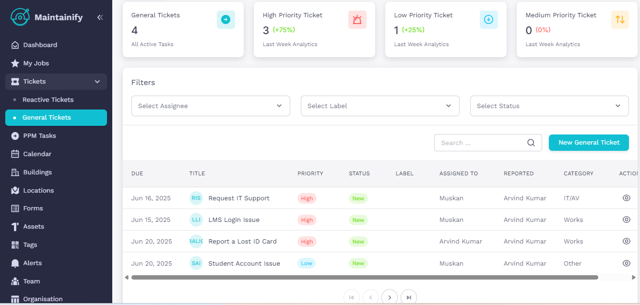This screenshot has width=640, height=305.
Task: Go to PPM Tasks in the sidebar
Action: coord(39,136)
